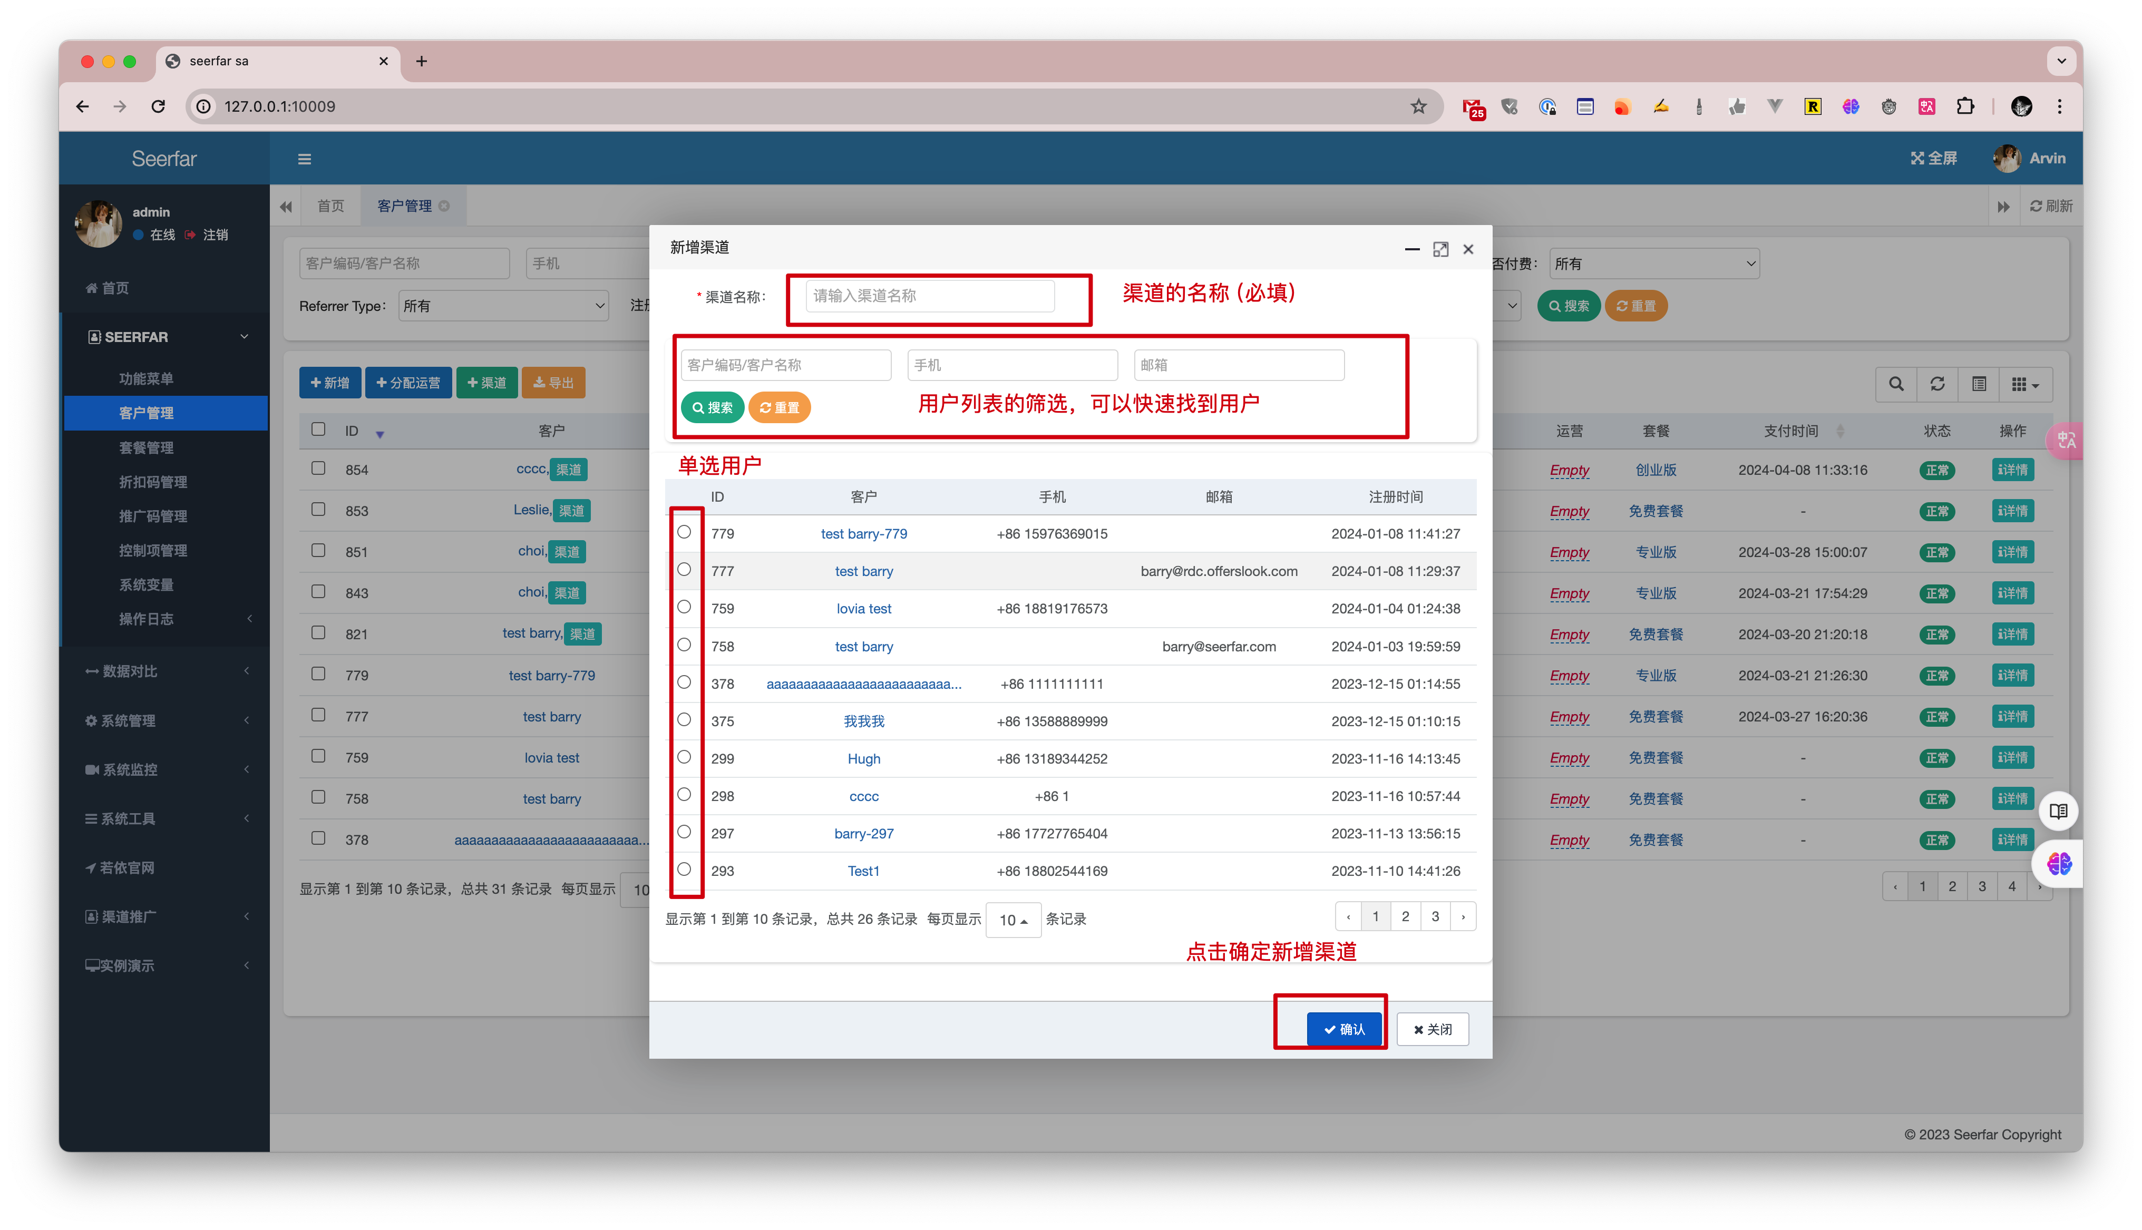The height and width of the screenshot is (1230, 2142).
Task: Open the Referrer Type dropdown
Action: 503,306
